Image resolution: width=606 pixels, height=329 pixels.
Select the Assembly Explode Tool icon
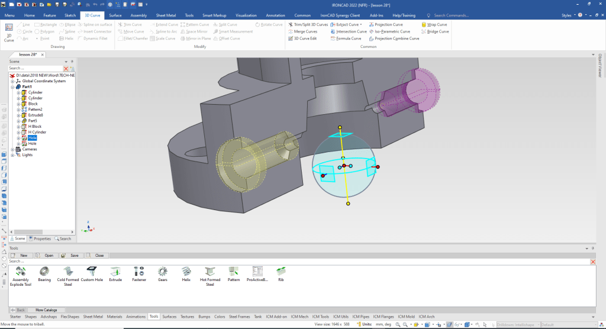click(x=21, y=272)
